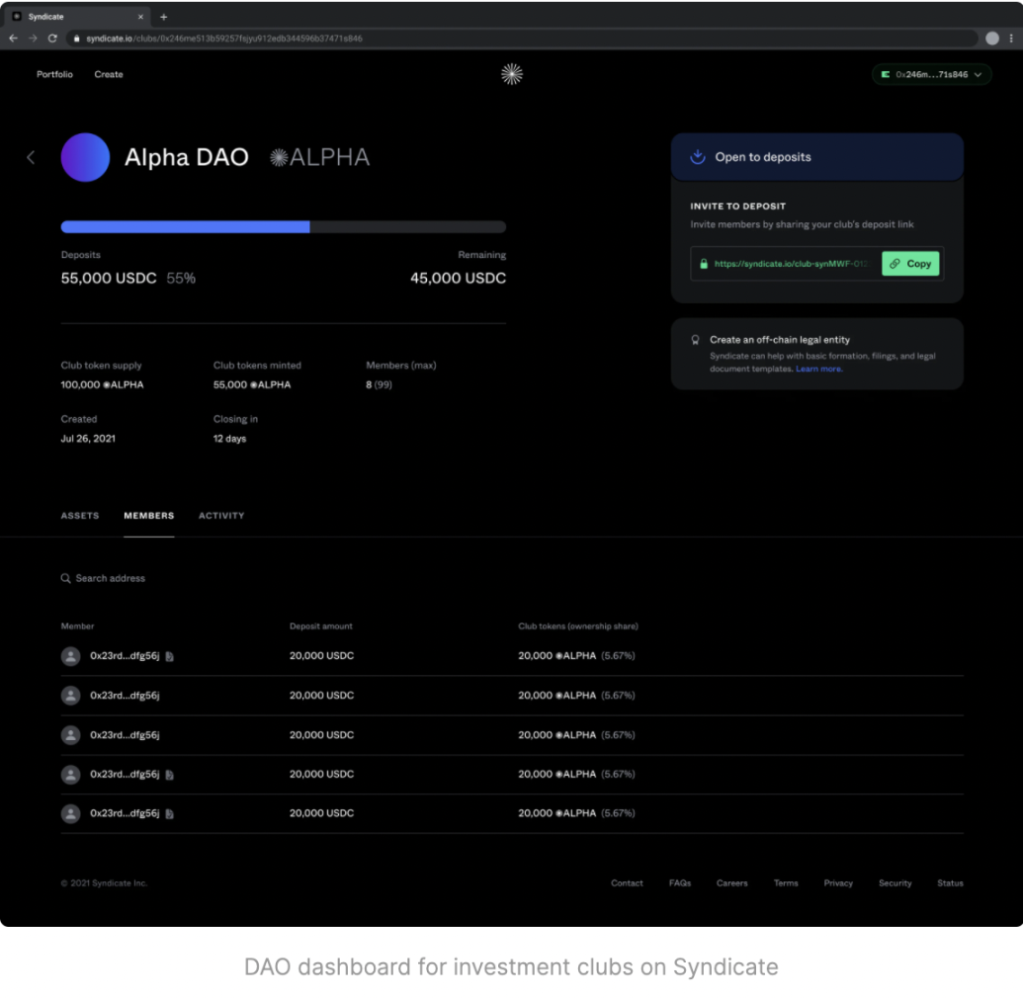Click the deposits progress bar
Viewport: 1023px width, 998px height.
coord(283,226)
